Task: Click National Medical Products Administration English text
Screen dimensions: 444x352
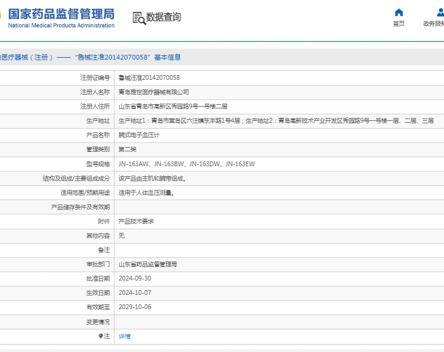Action: pyautogui.click(x=61, y=26)
